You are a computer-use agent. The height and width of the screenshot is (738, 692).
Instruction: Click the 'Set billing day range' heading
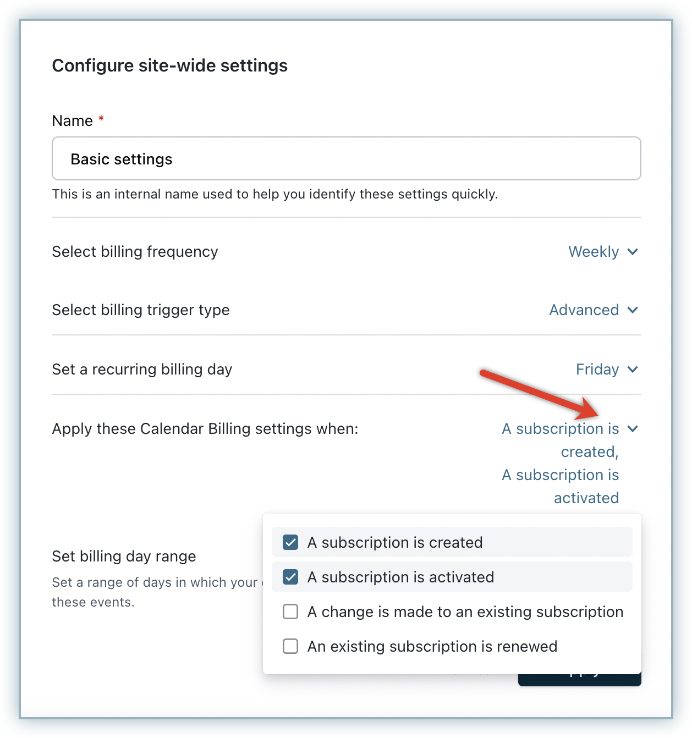point(124,557)
